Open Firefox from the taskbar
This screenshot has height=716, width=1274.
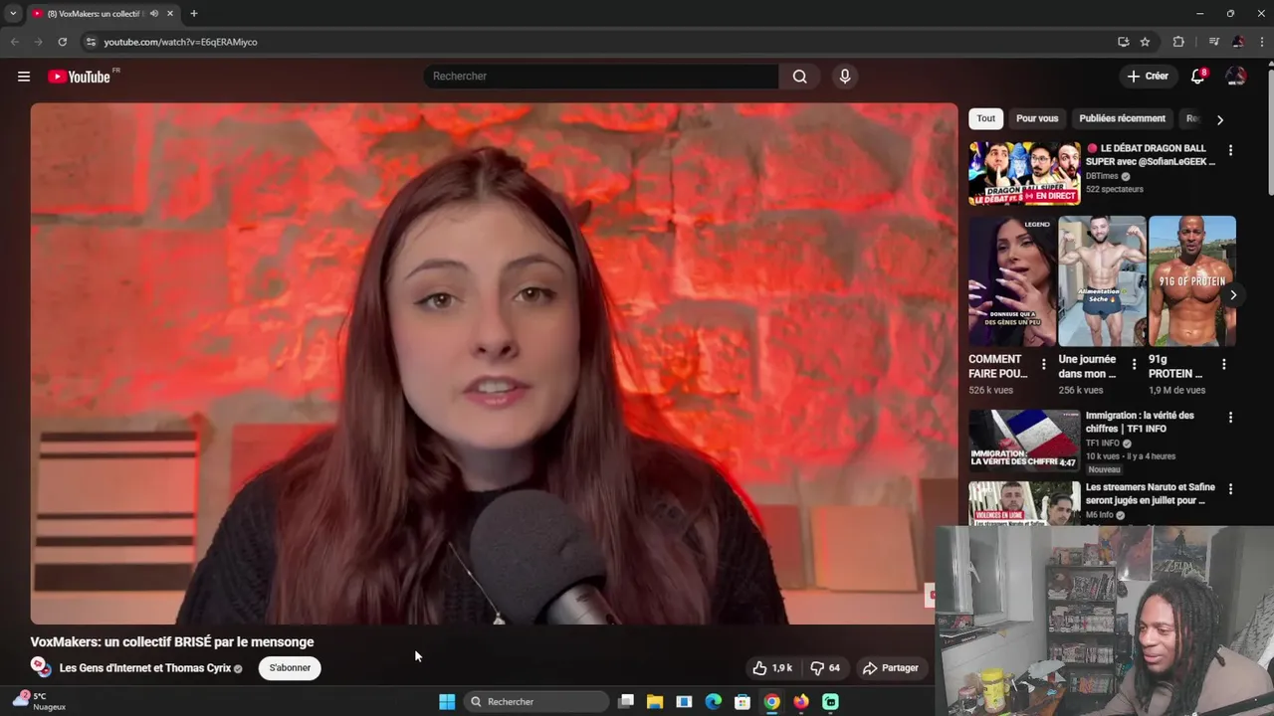(x=801, y=702)
